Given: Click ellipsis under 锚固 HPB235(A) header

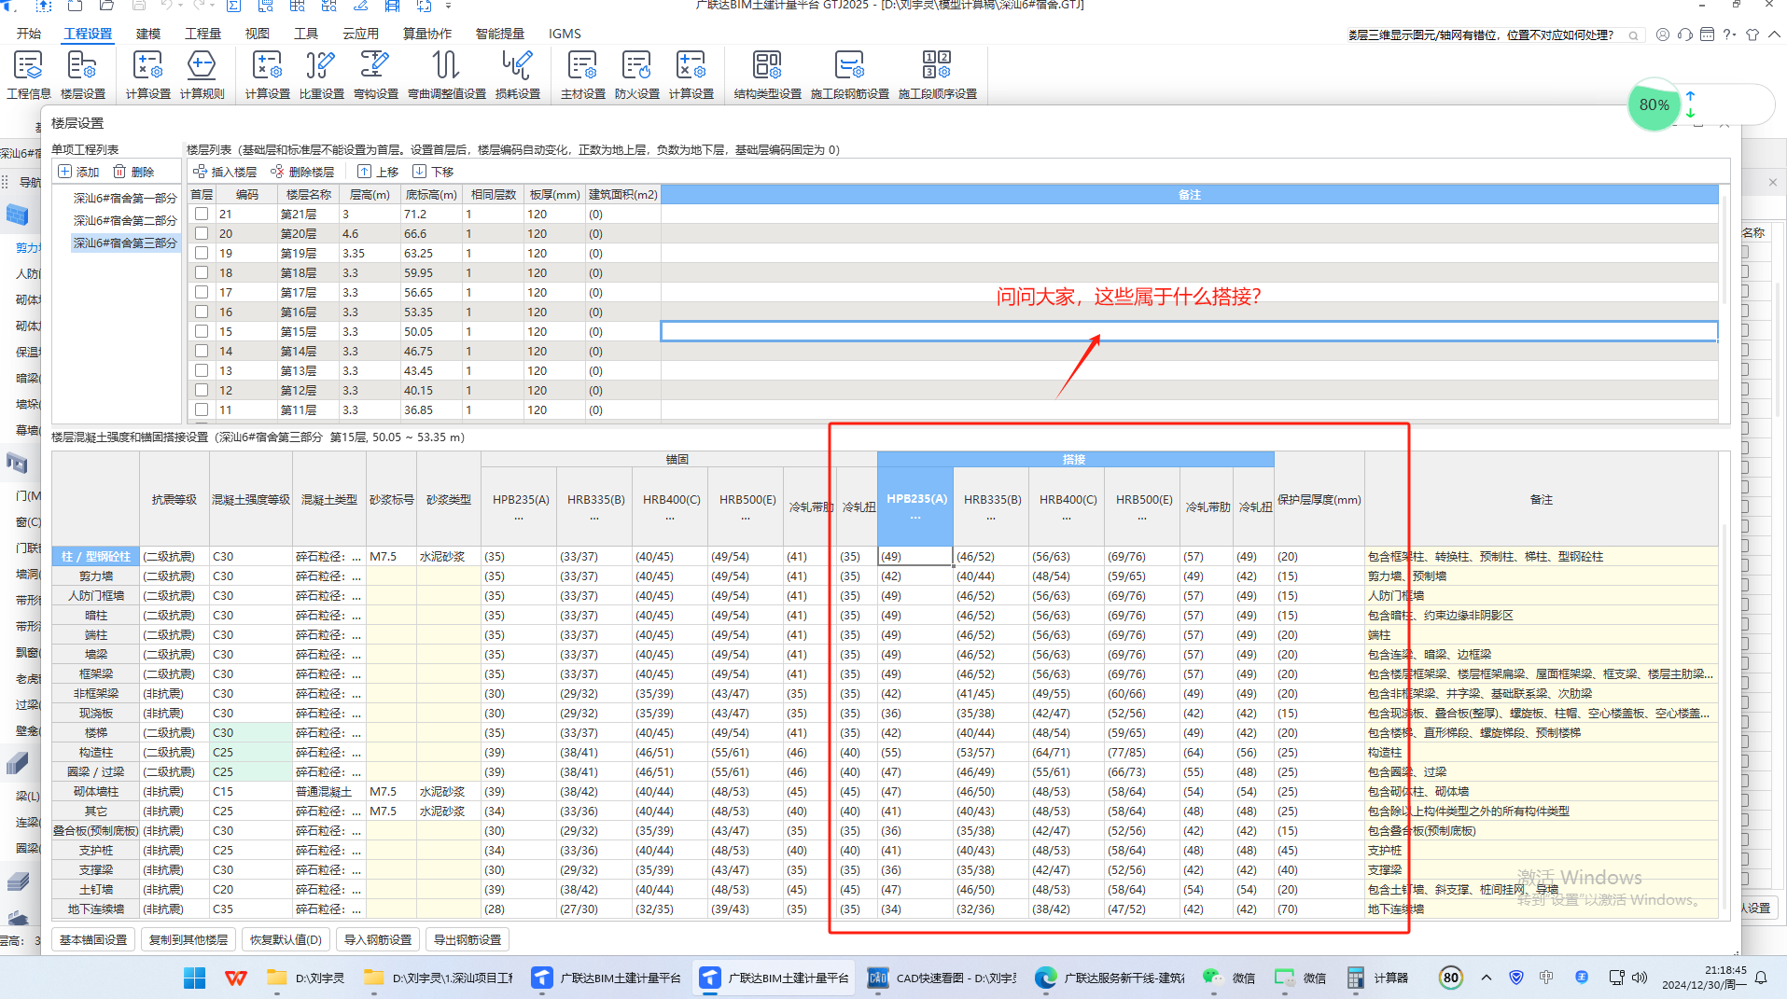Looking at the screenshot, I should click(519, 518).
